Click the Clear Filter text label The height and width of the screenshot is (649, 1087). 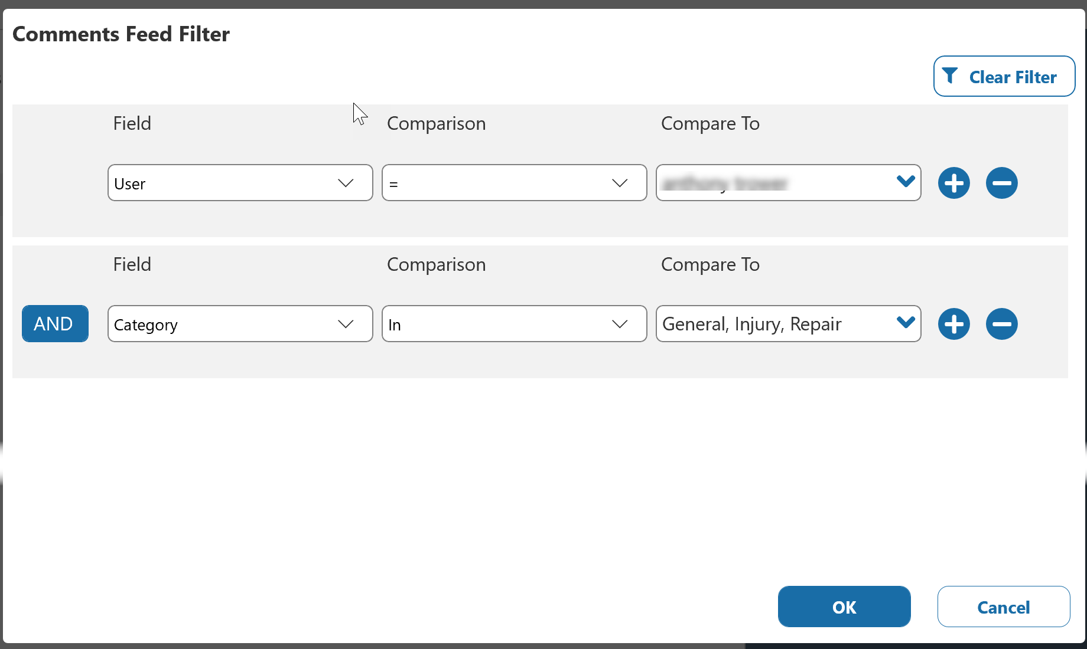[x=1013, y=77]
